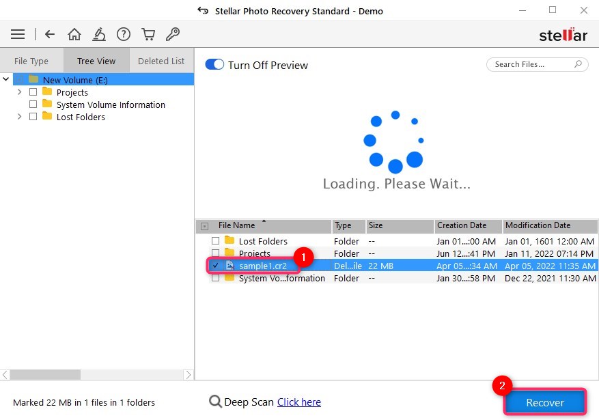This screenshot has width=599, height=420.
Task: Click the search magnifier icon in Search Files
Action: 578,64
